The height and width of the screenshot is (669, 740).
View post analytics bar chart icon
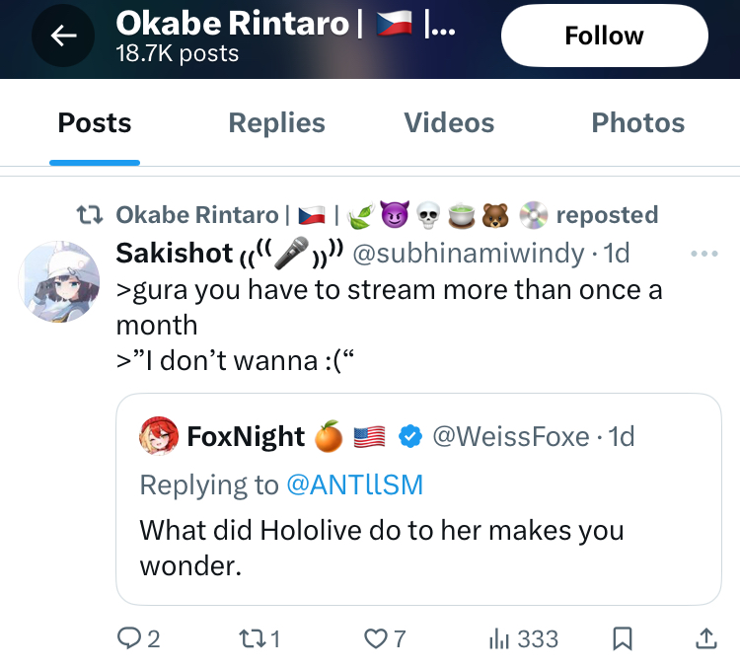click(x=499, y=639)
